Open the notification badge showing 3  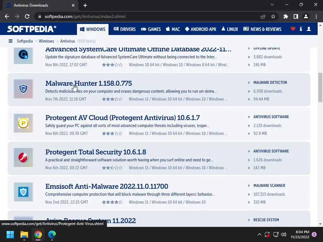tap(314, 234)
